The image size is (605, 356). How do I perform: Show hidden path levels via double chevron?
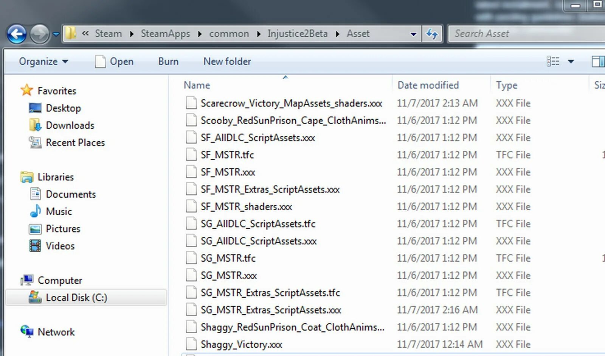click(x=85, y=33)
